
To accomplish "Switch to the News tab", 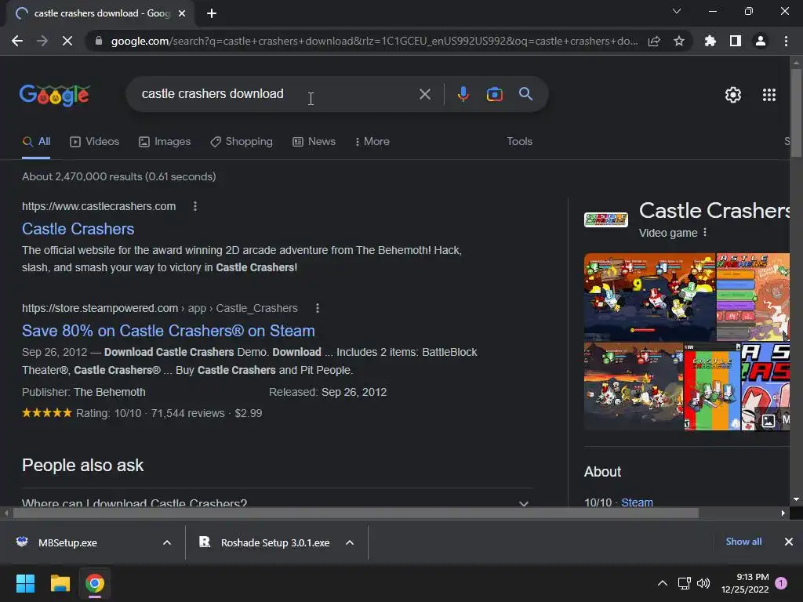I will coord(314,142).
